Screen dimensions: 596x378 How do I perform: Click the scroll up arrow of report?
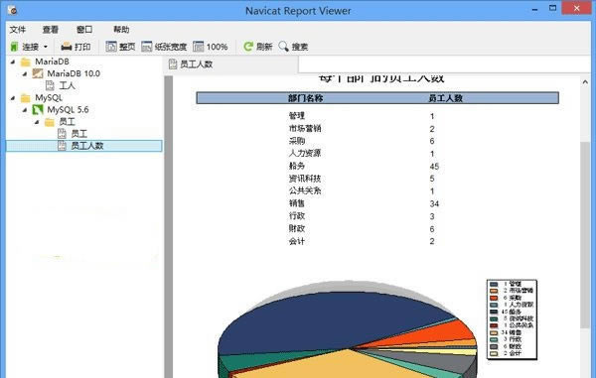point(585,82)
